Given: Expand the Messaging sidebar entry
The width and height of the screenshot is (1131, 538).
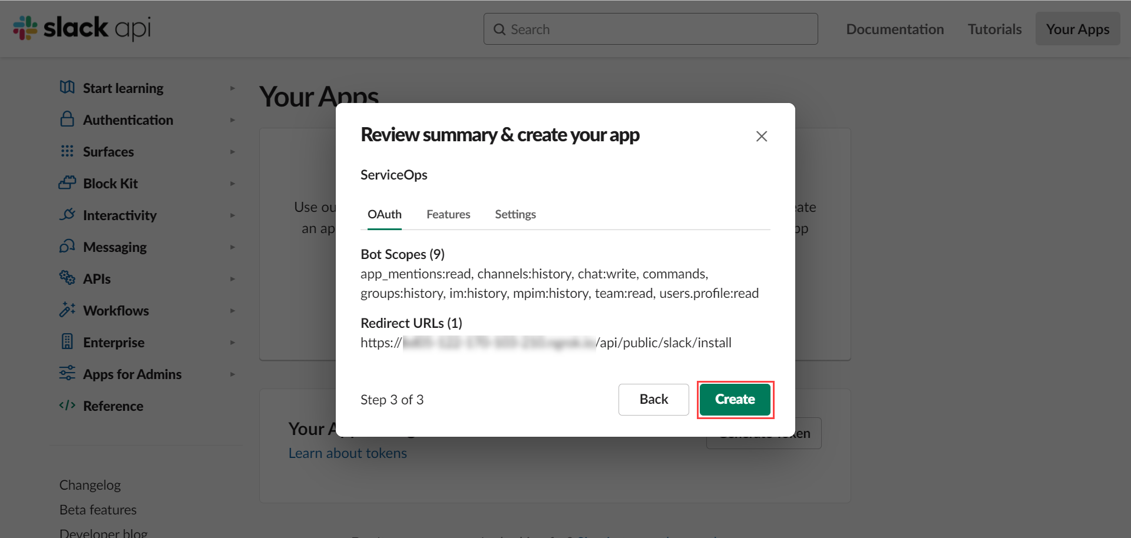Looking at the screenshot, I should click(233, 247).
